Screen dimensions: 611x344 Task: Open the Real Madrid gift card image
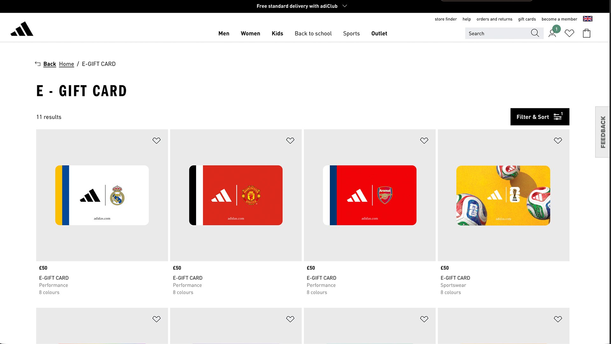click(102, 195)
